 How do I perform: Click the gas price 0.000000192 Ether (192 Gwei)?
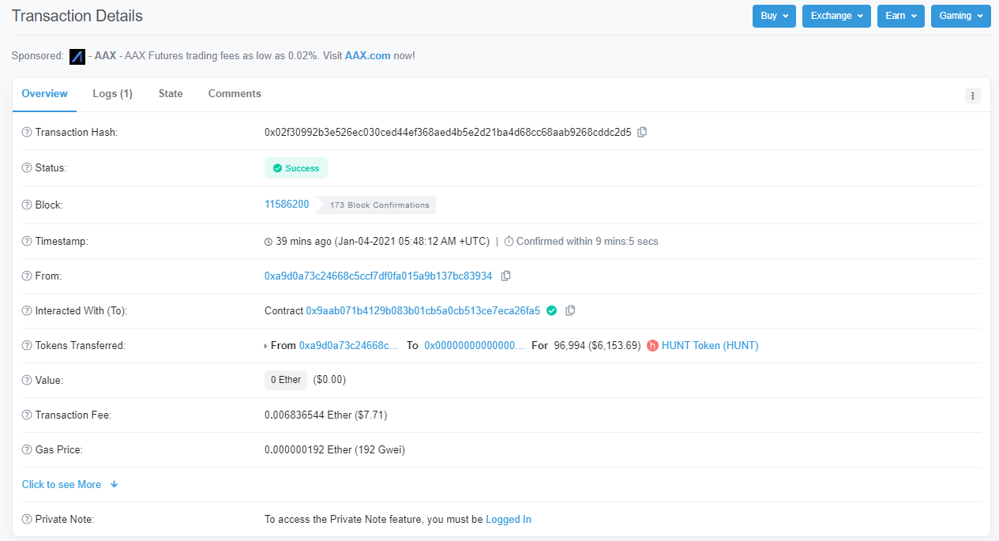335,449
